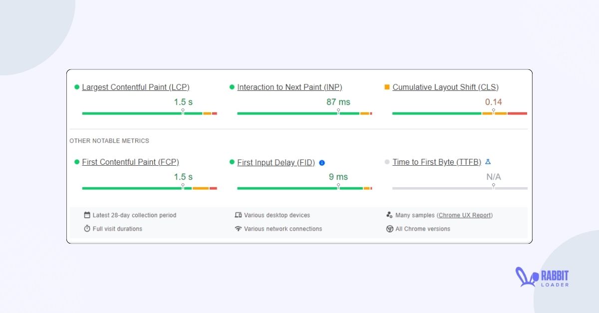
Task: Click the Chrome icon beside All Chrome versions
Action: click(389, 229)
